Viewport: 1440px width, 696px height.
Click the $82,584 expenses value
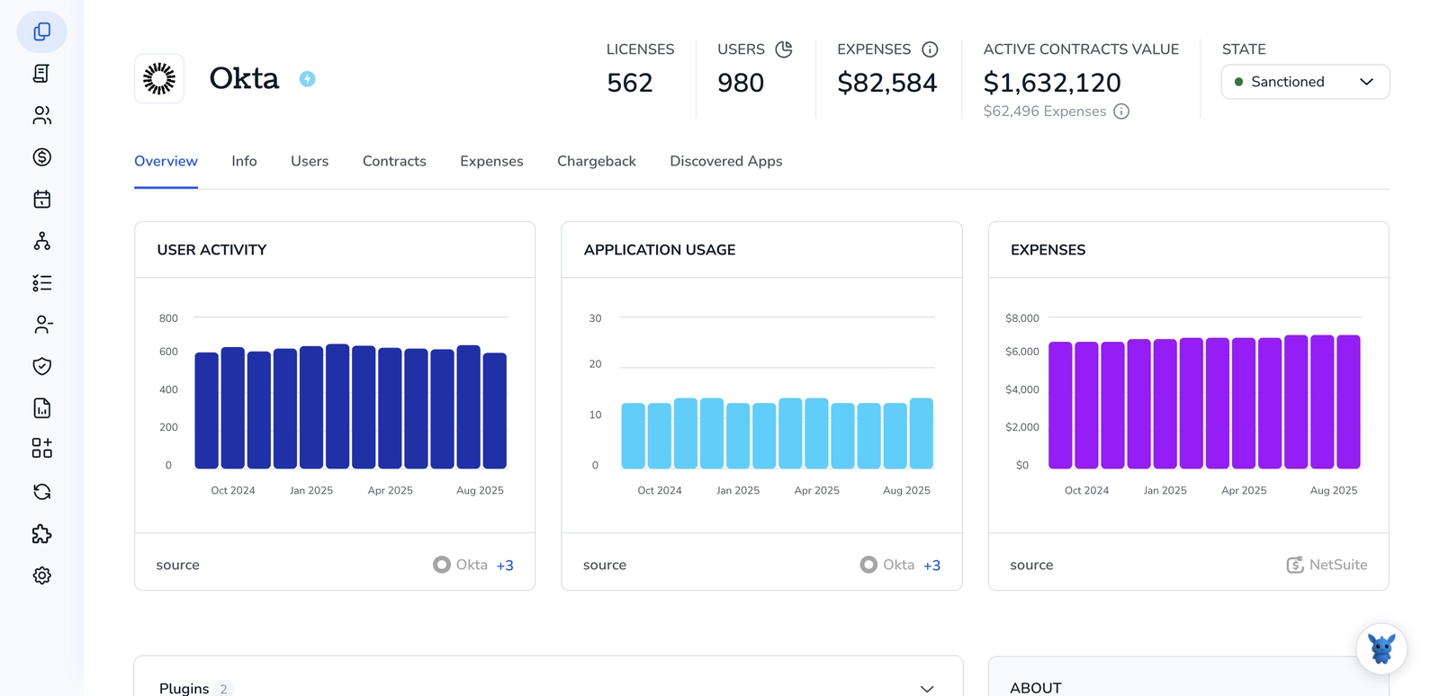click(x=887, y=83)
